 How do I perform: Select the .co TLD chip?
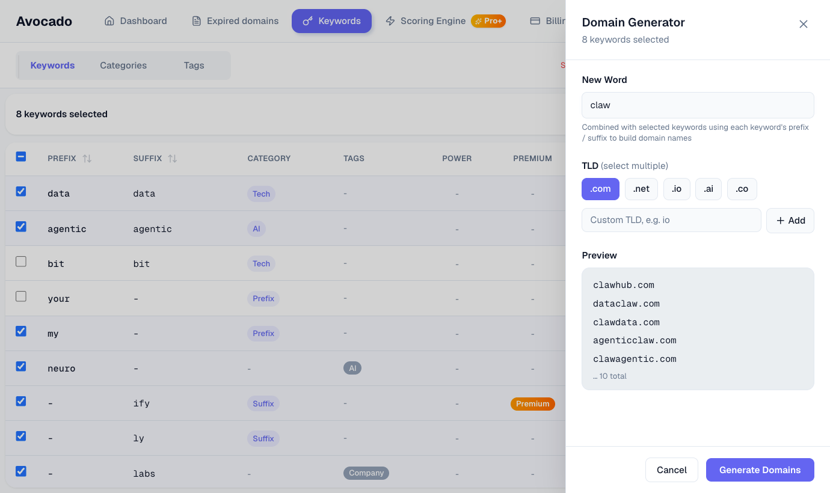[742, 189]
